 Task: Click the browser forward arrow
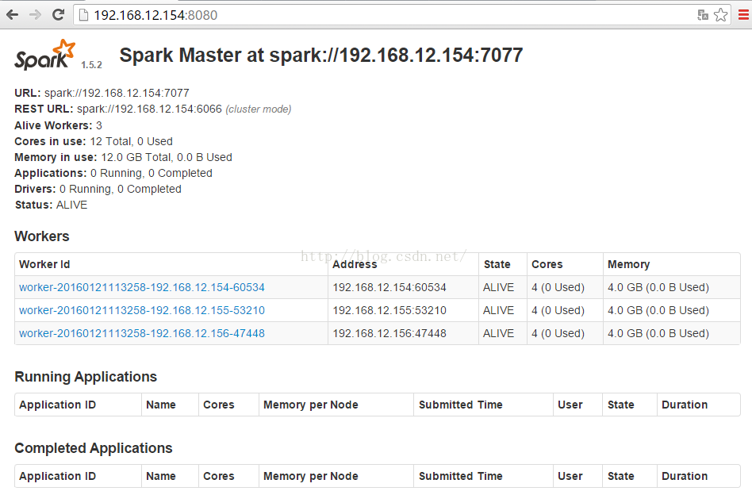click(x=35, y=15)
